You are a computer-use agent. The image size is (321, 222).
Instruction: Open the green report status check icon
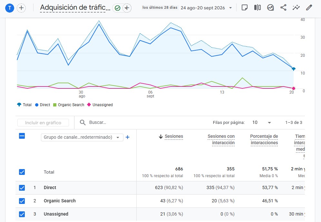pyautogui.click(x=118, y=8)
